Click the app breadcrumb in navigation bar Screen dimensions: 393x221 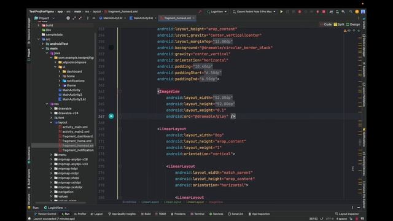[x=60, y=12]
